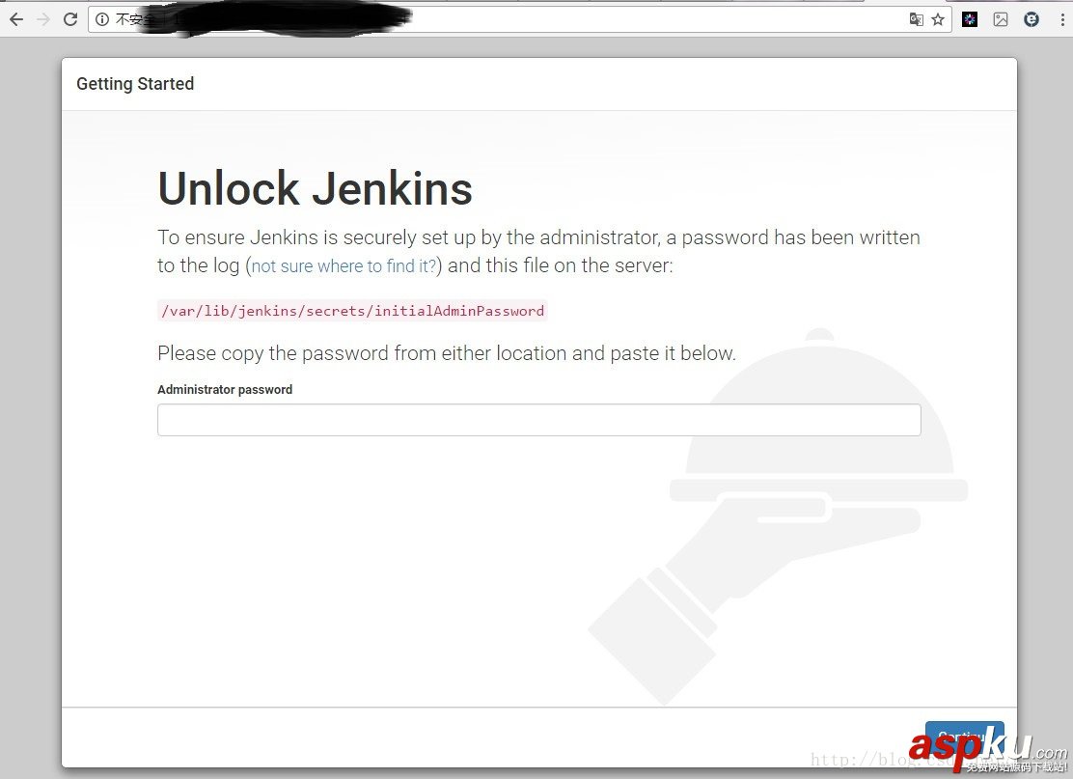Click inside the Administrator password field
The width and height of the screenshot is (1073, 779).
pyautogui.click(x=539, y=420)
